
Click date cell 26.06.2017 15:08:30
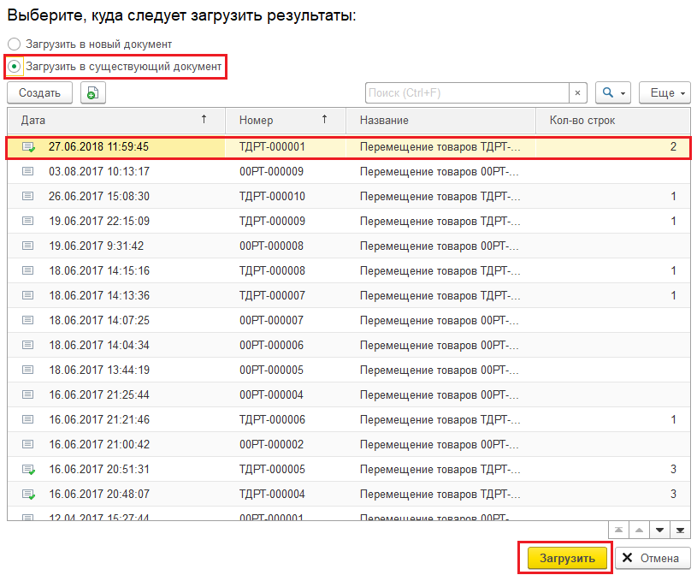[x=99, y=196]
